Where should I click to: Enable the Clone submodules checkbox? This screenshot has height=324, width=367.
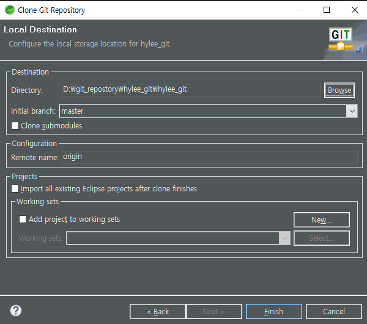pos(15,126)
